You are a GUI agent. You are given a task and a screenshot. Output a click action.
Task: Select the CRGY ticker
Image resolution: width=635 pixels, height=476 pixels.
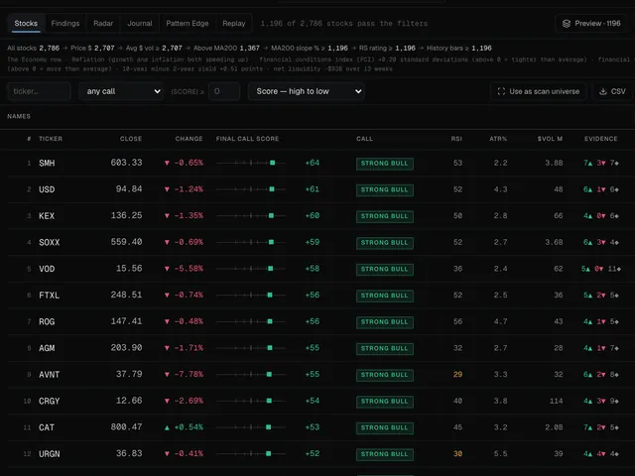coord(50,401)
